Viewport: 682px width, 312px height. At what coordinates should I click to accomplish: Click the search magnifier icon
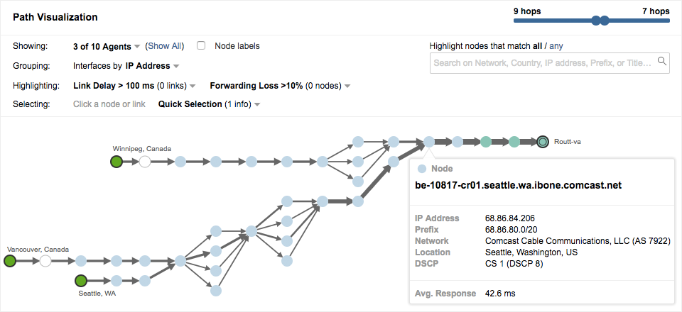[662, 62]
